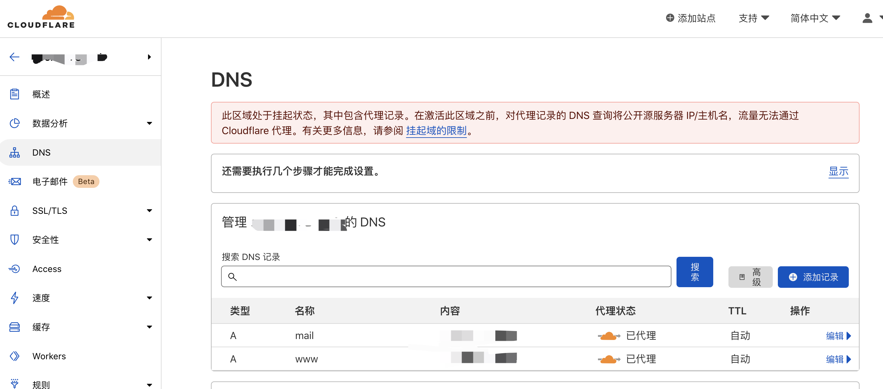Click the 缓存 cache drive icon

click(x=14, y=327)
